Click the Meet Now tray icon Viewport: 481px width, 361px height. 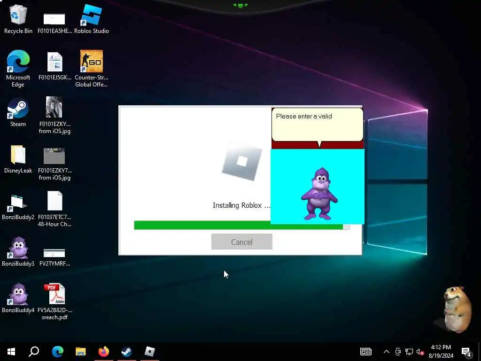(x=398, y=352)
